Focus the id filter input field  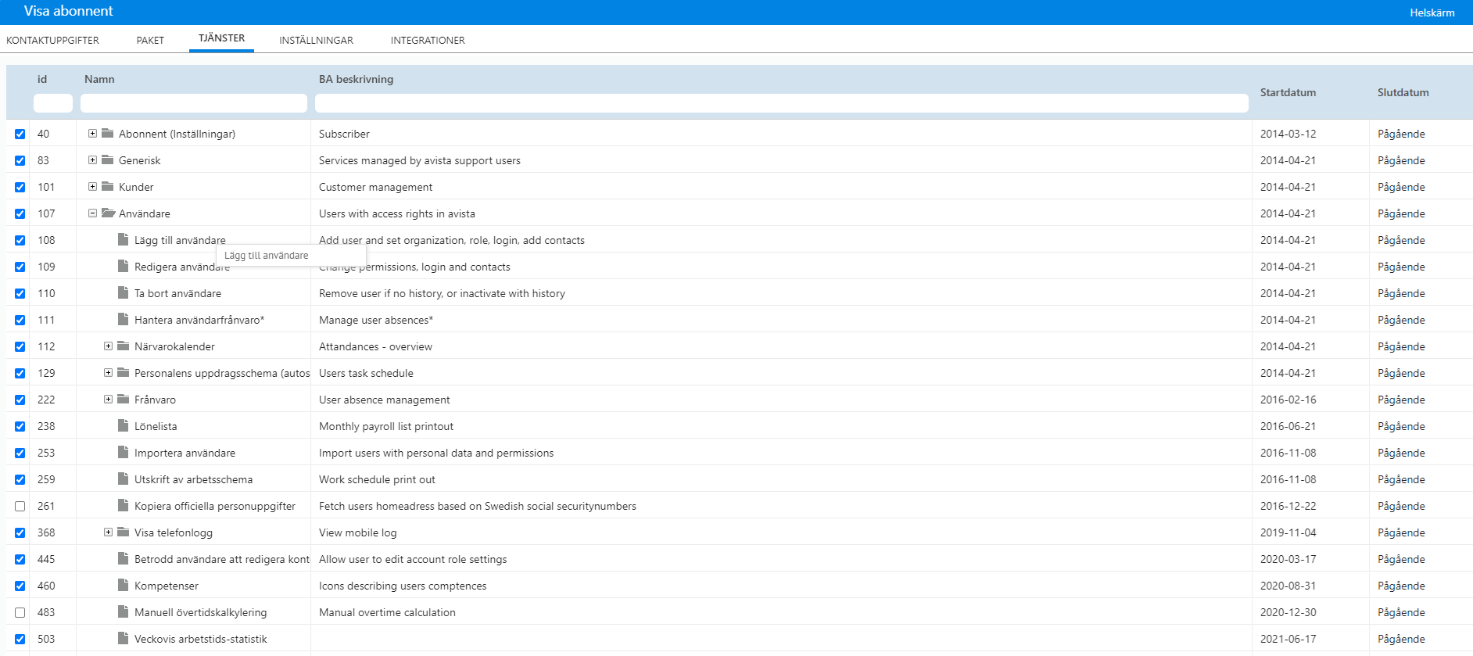53,103
